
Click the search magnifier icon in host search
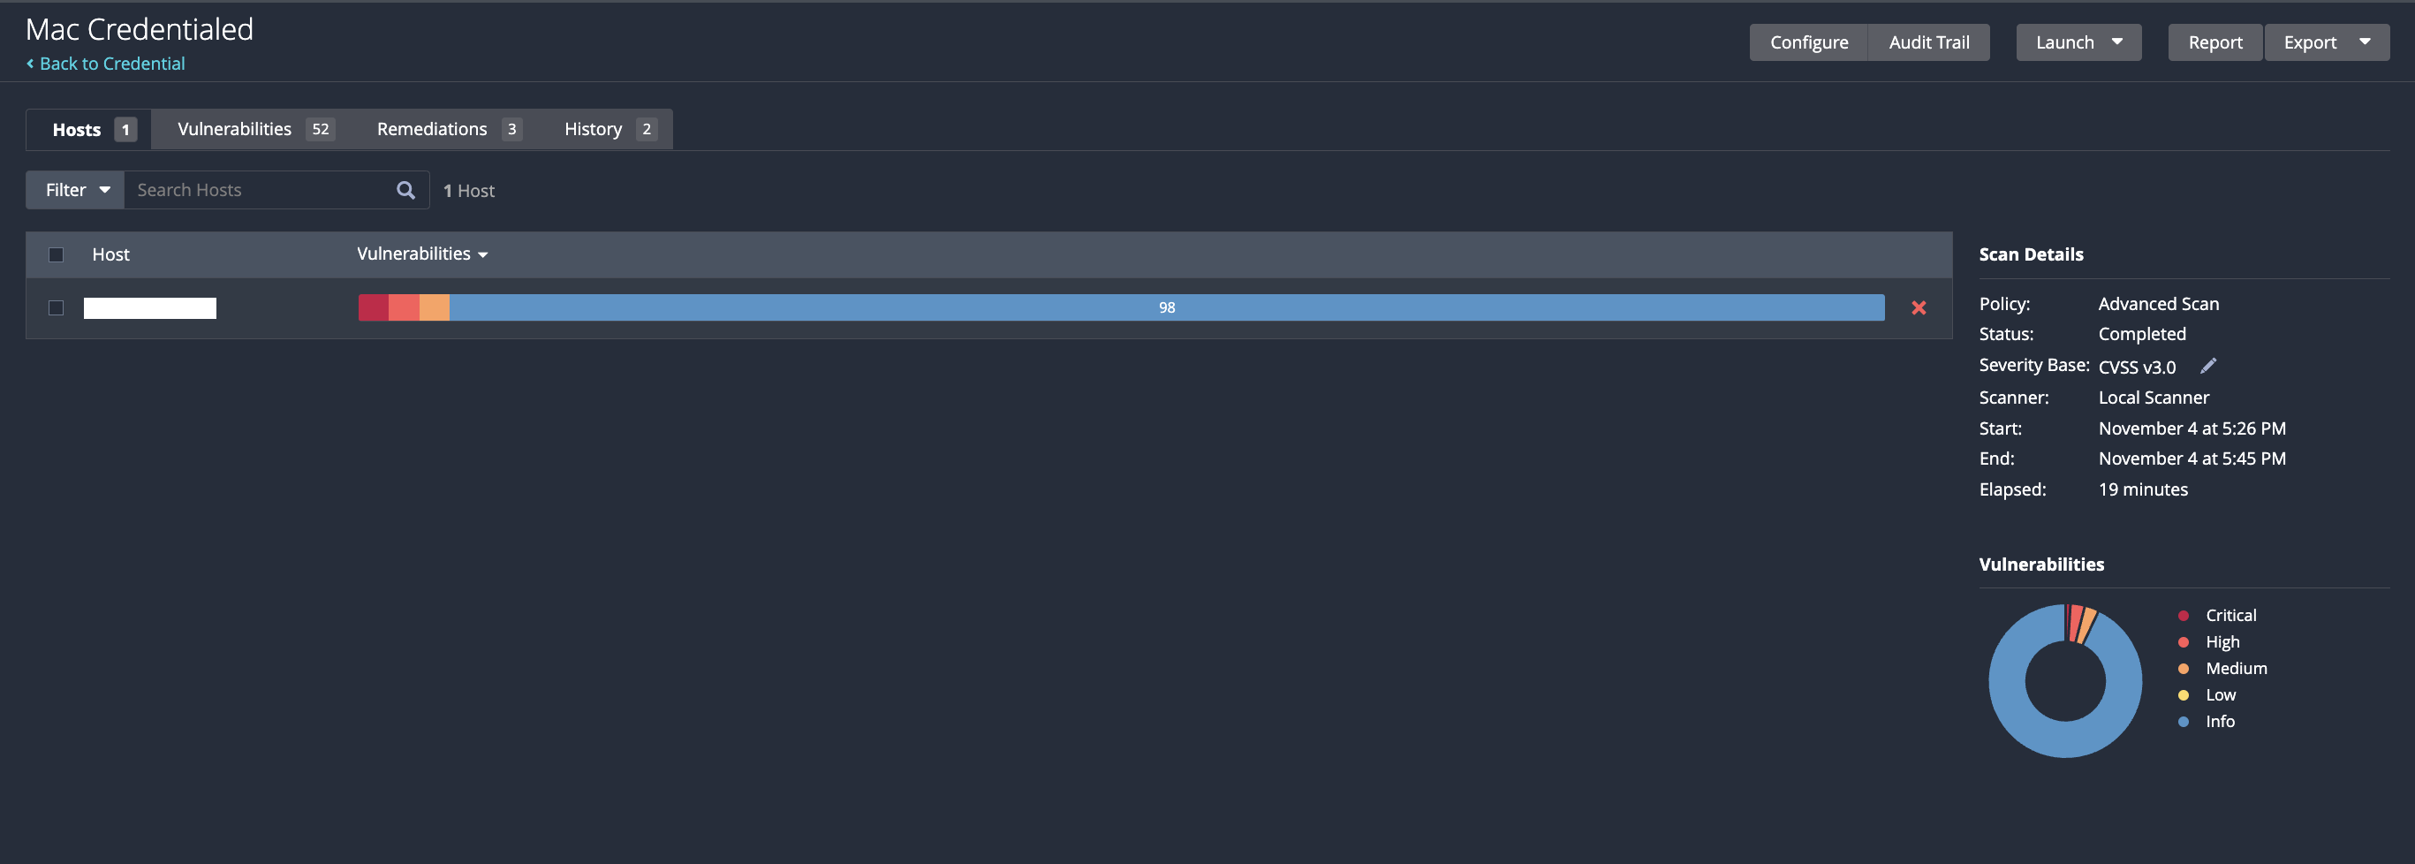pyautogui.click(x=405, y=190)
